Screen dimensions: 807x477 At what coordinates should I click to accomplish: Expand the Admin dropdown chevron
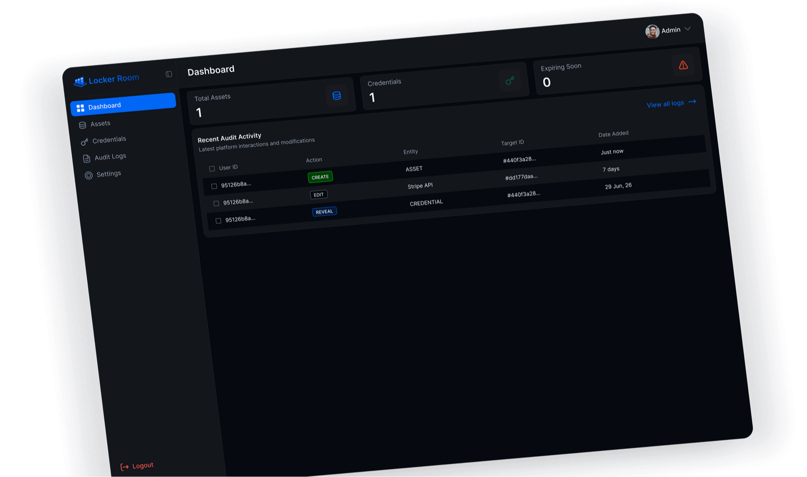pyautogui.click(x=687, y=29)
